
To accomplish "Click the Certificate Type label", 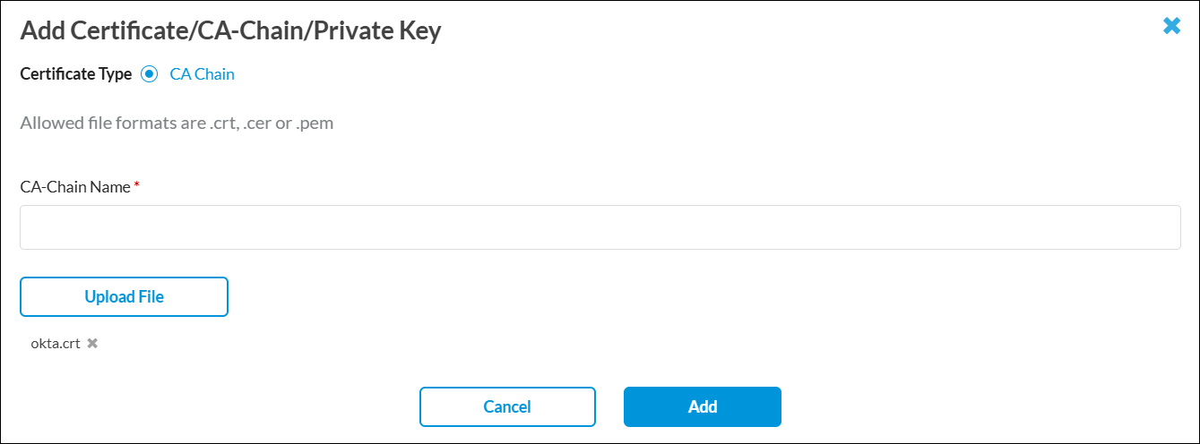I will [75, 74].
